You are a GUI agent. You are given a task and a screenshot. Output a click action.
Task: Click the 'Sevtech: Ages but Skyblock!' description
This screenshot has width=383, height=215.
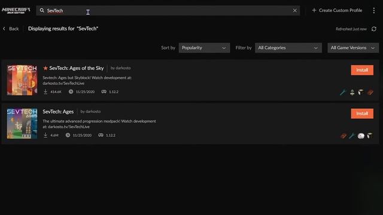(x=87, y=81)
